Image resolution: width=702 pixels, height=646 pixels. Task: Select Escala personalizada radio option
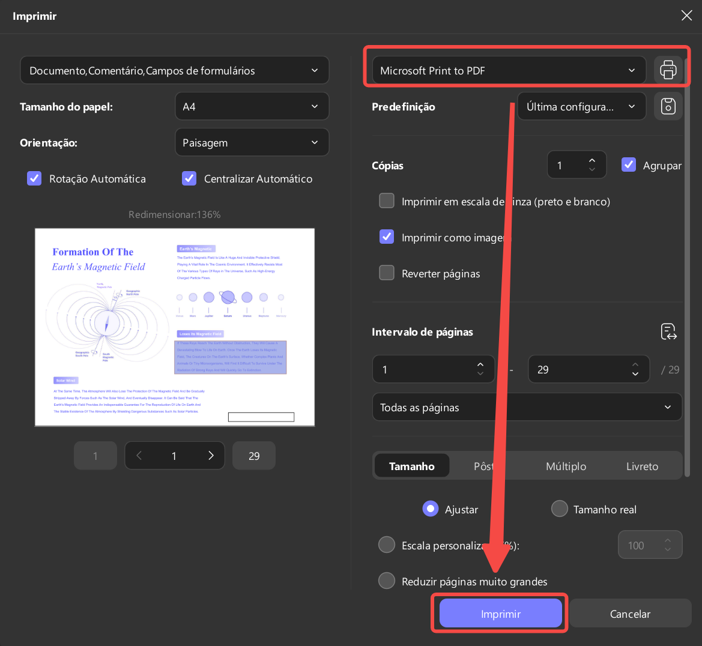[387, 545]
